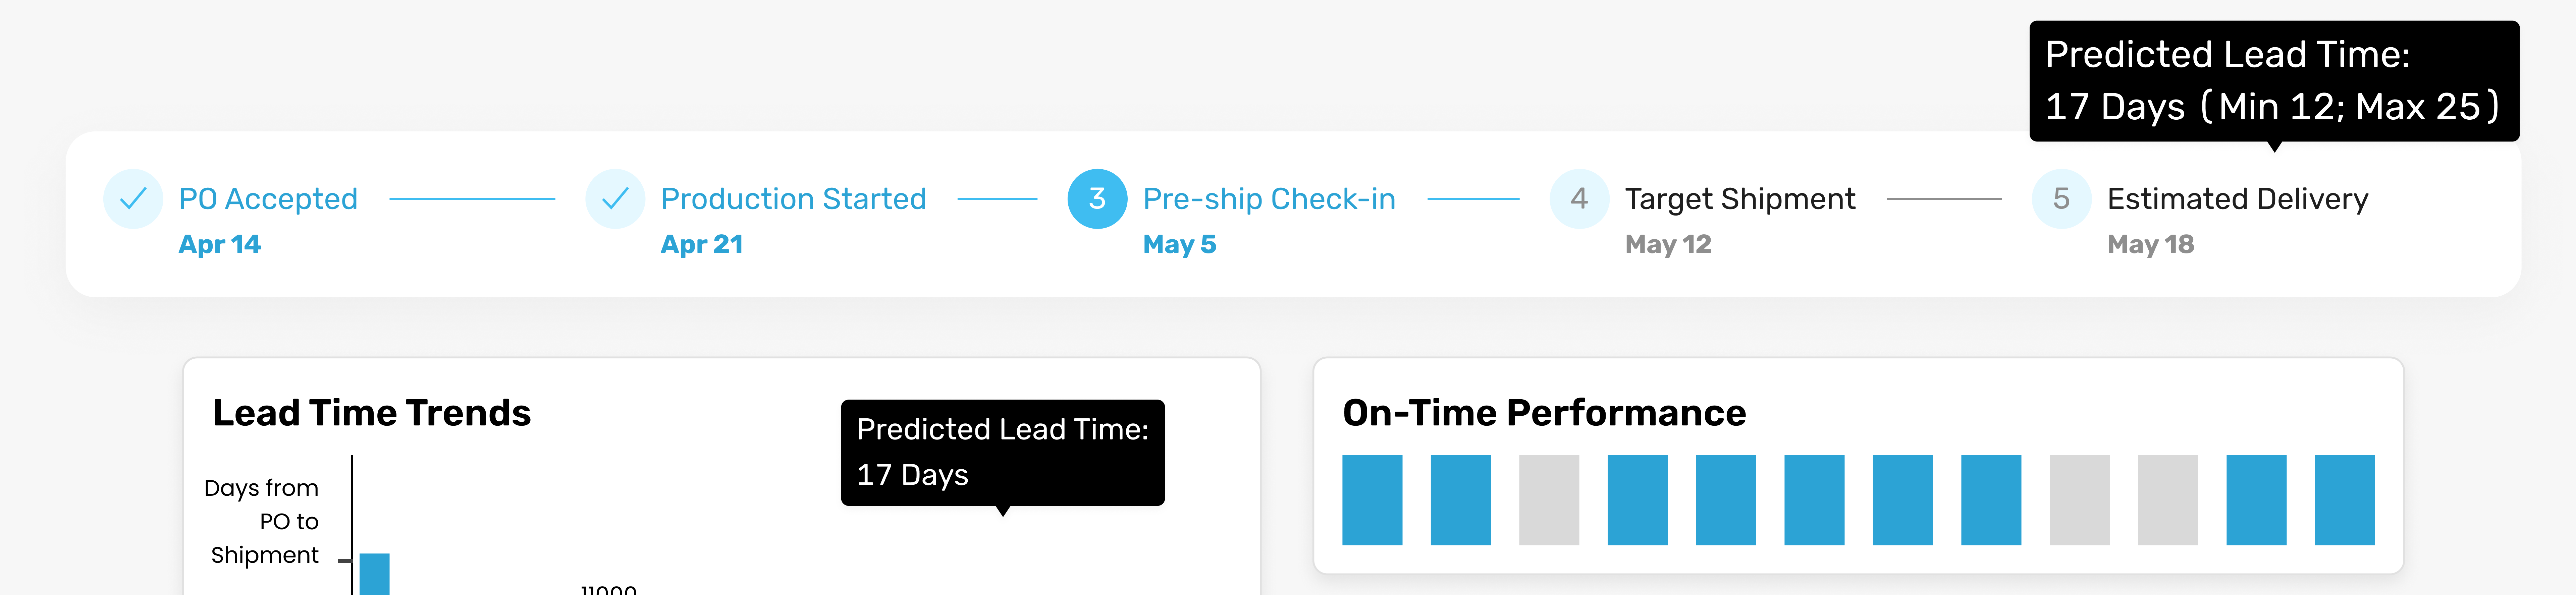Click the blue bar in Lead Time Trends chart

374,574
